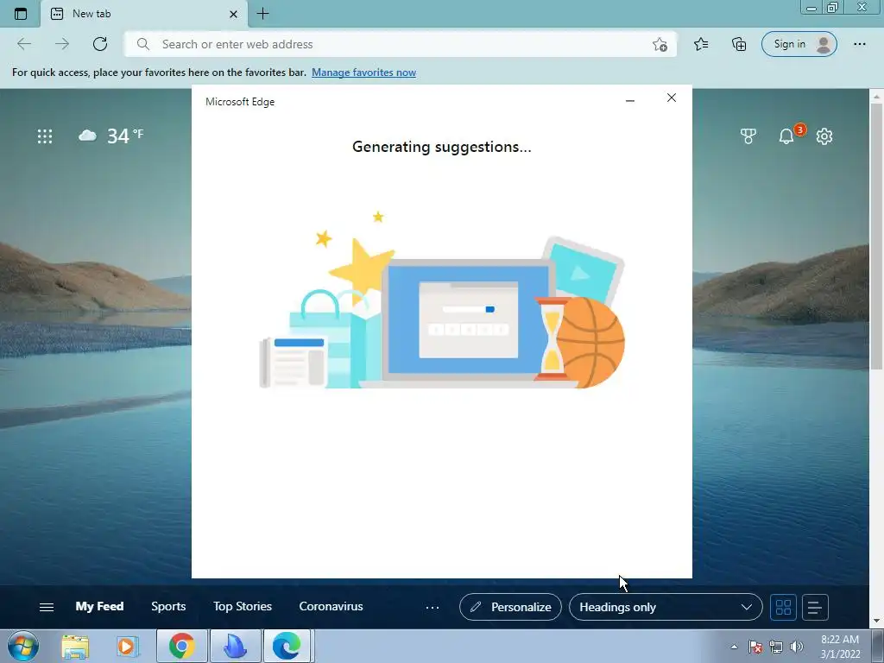Open a new tab with plus button
The image size is (884, 663).
[262, 14]
